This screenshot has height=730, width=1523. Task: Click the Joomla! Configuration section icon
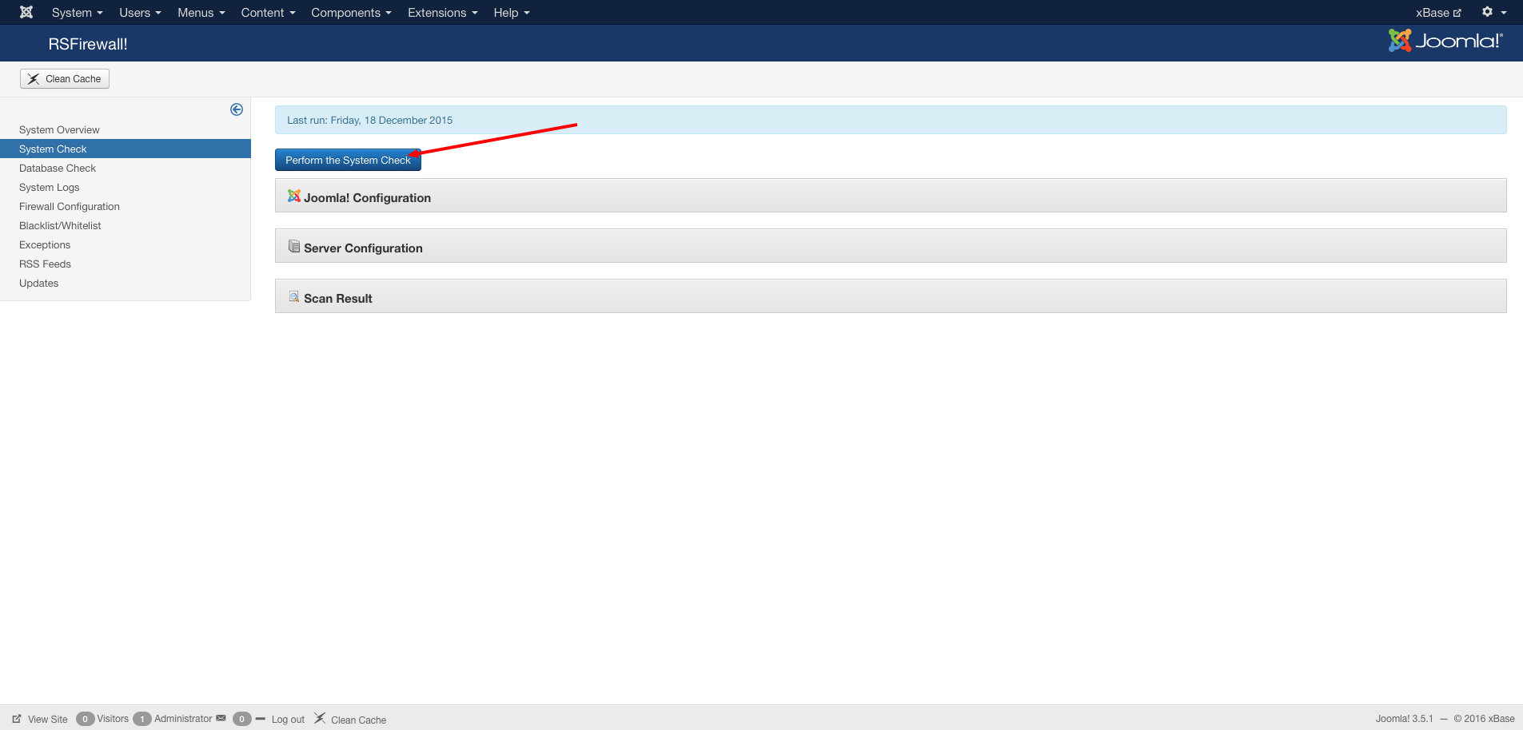click(x=294, y=196)
